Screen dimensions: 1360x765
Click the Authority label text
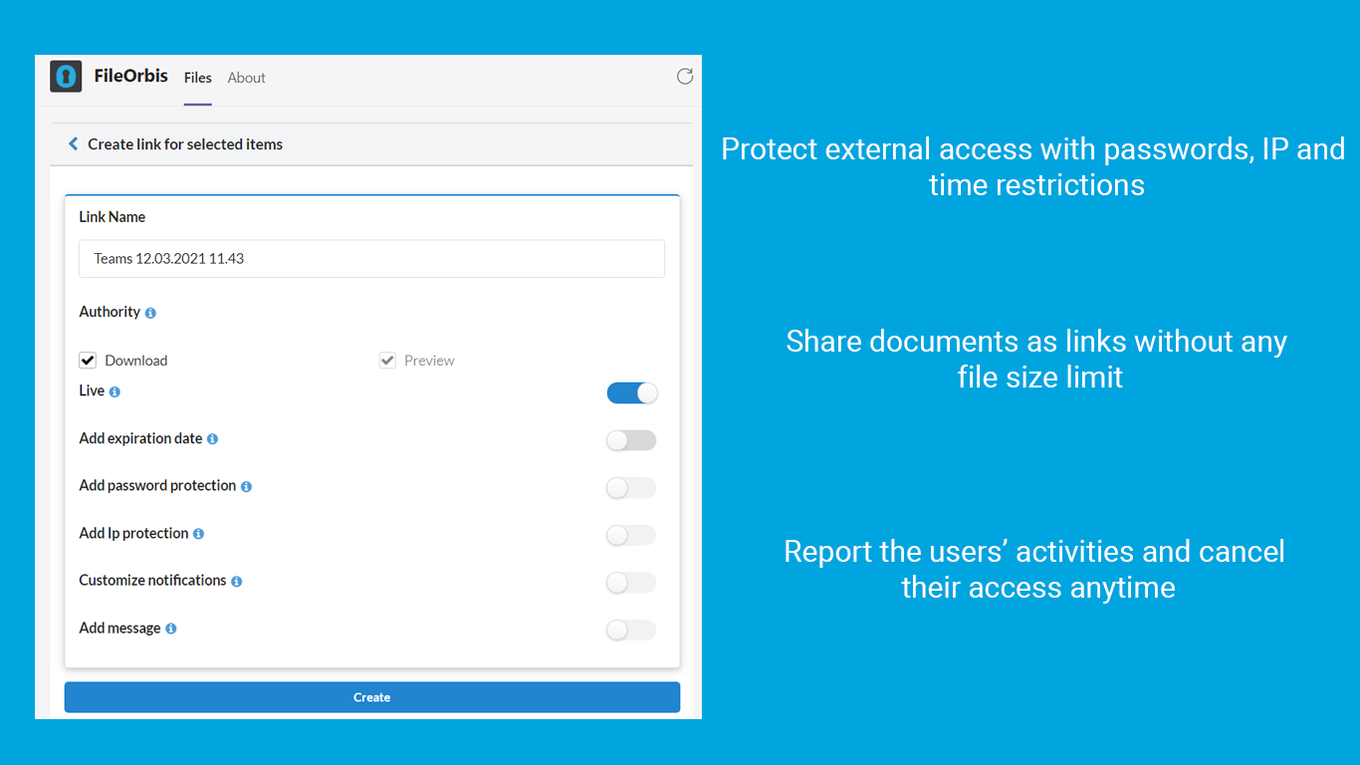[x=110, y=312]
